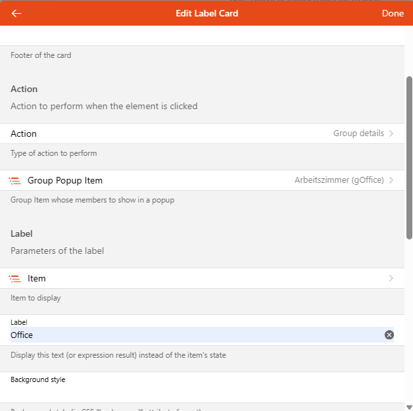Click into the Background style field

pyautogui.click(x=197, y=393)
